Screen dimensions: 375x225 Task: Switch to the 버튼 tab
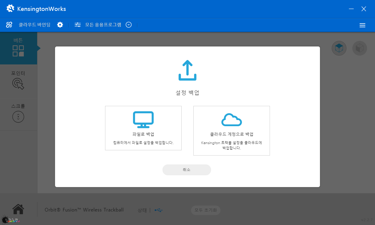[19, 48]
